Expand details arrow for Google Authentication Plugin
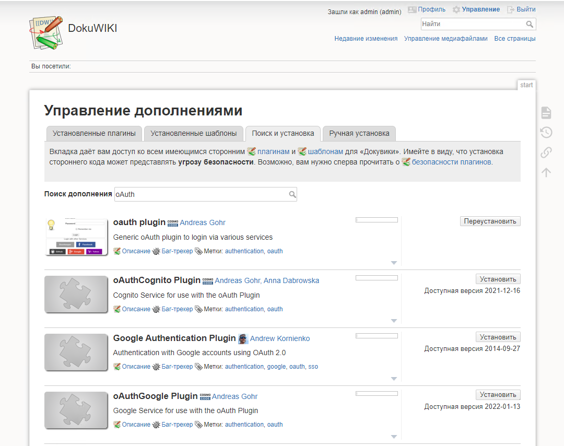This screenshot has width=564, height=446. (394, 379)
